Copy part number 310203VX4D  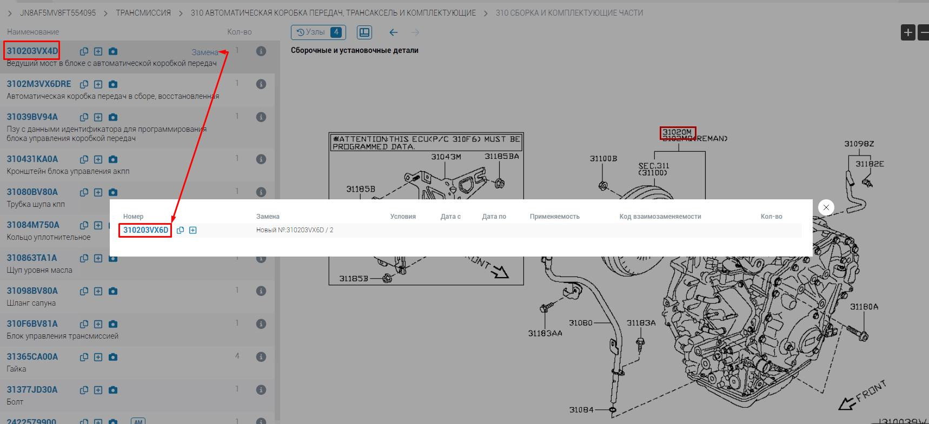click(x=84, y=51)
